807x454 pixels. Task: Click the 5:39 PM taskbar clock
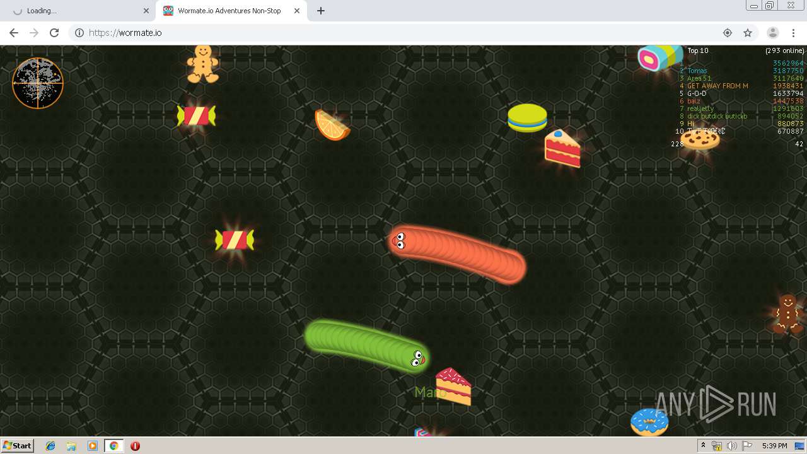pos(774,446)
